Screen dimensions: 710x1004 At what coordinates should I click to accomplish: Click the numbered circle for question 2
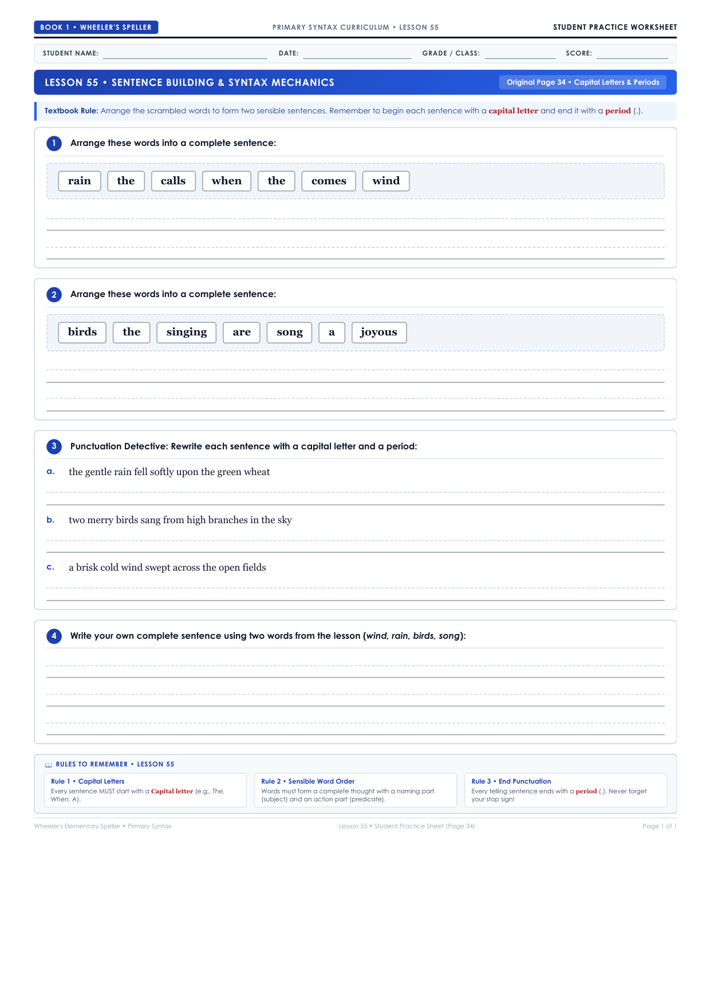[x=54, y=294]
